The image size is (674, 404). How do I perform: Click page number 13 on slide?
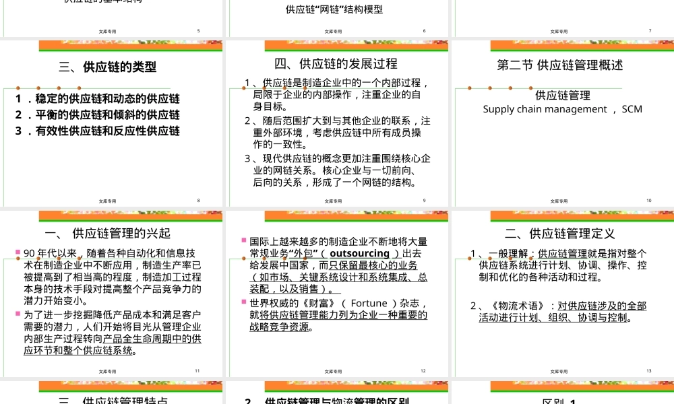click(x=648, y=371)
